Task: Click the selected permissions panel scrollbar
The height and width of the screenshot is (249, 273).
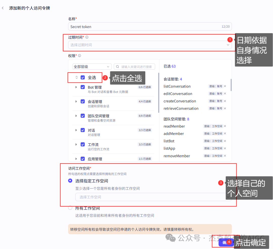Action: (x=231, y=85)
